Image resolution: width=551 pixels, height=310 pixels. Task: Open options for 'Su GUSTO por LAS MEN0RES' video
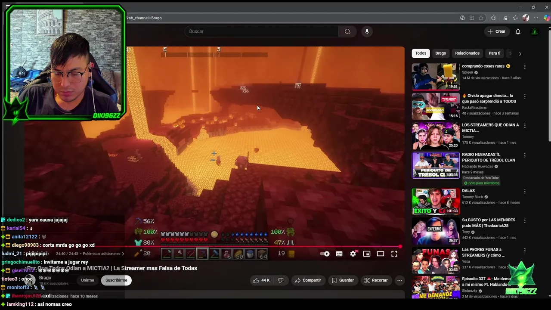coord(525,220)
